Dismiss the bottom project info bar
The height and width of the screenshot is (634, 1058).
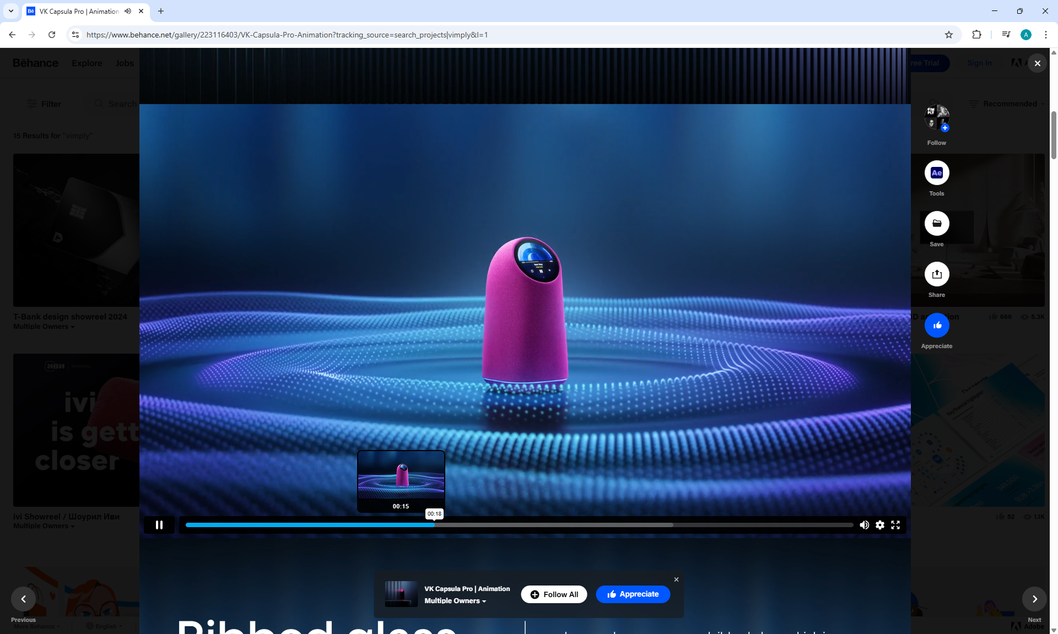pos(676,579)
